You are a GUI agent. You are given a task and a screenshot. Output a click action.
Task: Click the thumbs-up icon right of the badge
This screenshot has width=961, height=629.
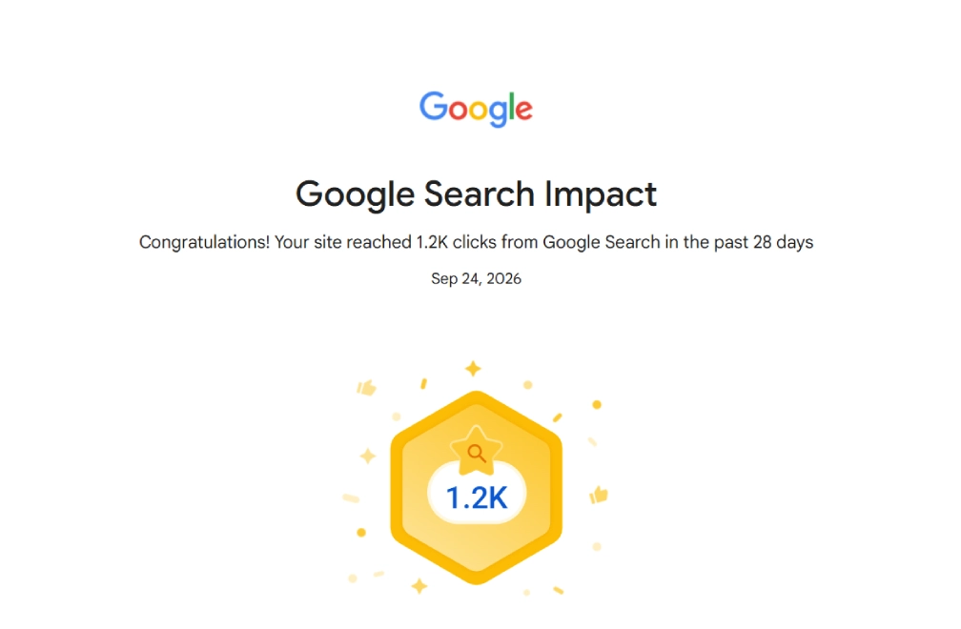[x=599, y=495]
